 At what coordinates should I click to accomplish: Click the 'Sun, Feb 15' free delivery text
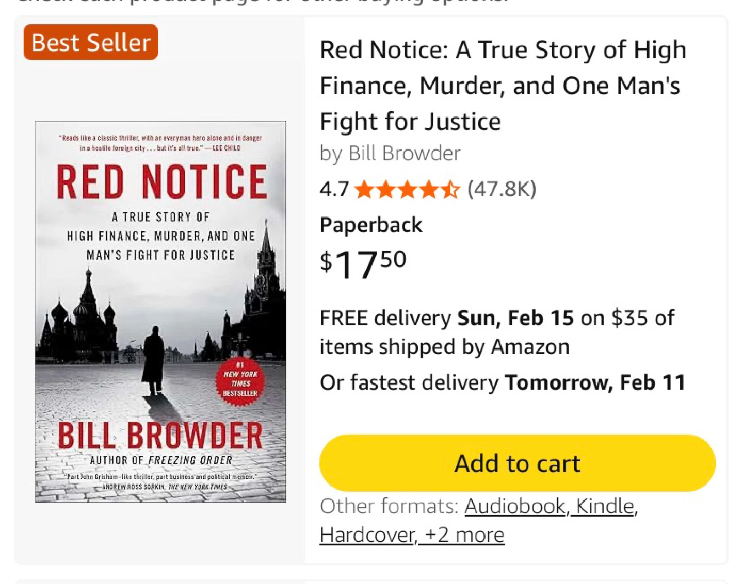click(x=515, y=318)
